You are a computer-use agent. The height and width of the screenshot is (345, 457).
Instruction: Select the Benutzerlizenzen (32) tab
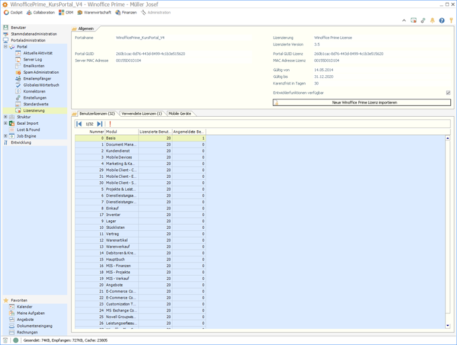coord(97,113)
